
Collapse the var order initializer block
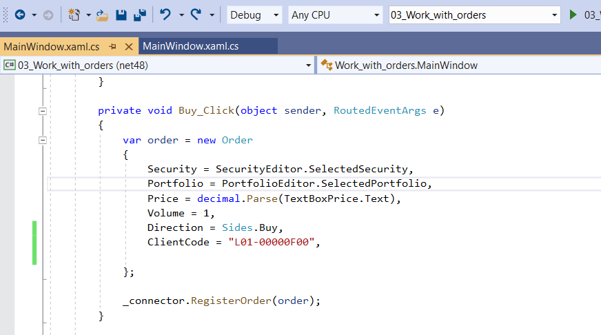(x=43, y=140)
